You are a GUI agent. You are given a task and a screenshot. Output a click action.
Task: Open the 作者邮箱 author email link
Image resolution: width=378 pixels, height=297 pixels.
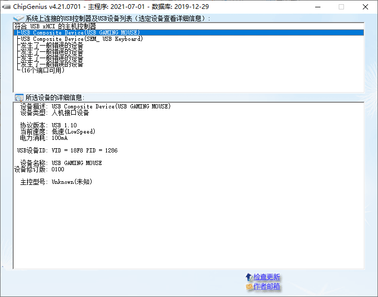(266, 287)
